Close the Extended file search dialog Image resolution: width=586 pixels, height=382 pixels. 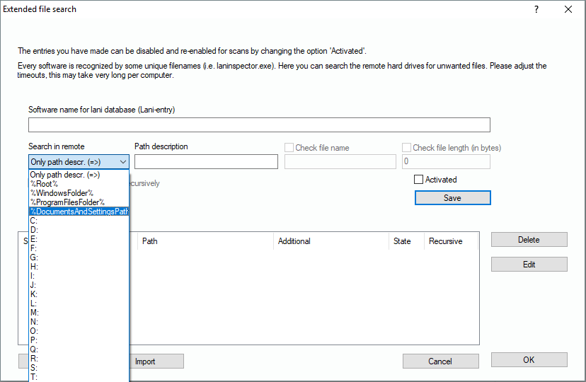click(x=568, y=10)
